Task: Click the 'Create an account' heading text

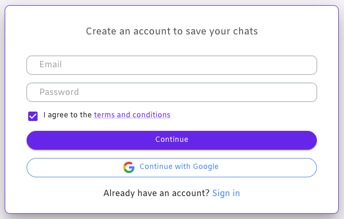Action: point(171,31)
